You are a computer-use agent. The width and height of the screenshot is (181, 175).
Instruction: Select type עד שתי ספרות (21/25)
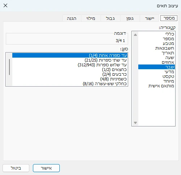click(x=70, y=60)
